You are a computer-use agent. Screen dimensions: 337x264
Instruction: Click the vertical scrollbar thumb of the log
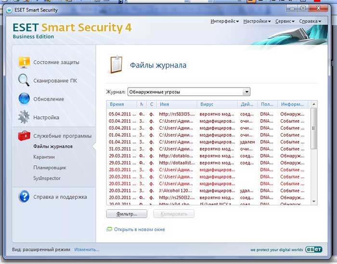313,128
